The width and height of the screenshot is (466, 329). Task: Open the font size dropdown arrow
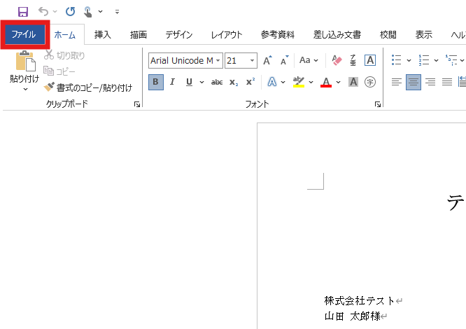coord(252,61)
